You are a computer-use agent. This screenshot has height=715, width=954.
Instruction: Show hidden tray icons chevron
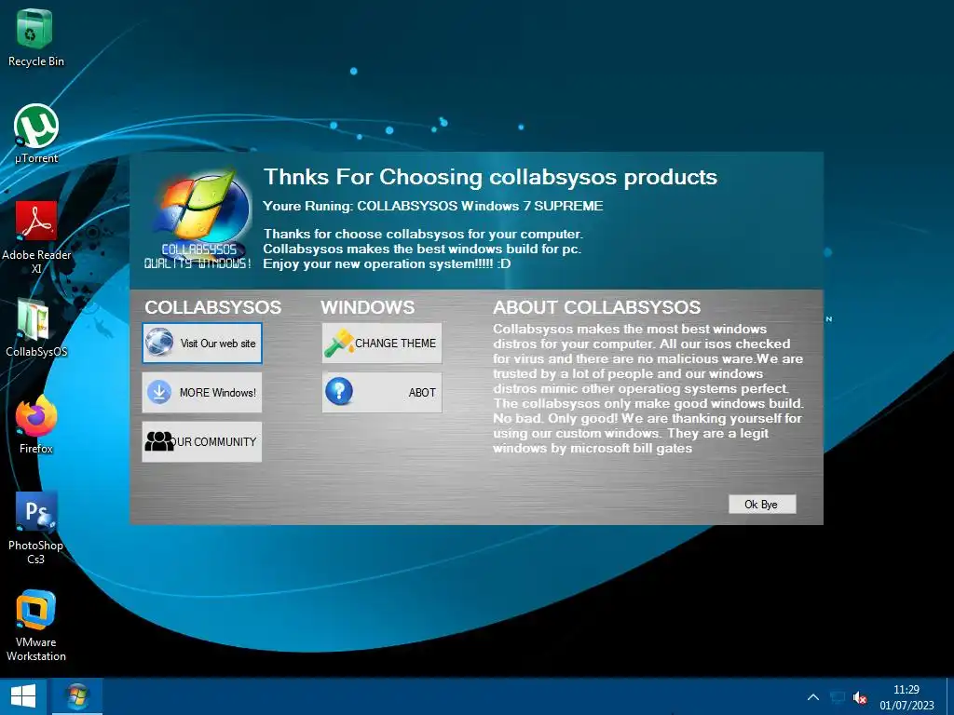812,697
